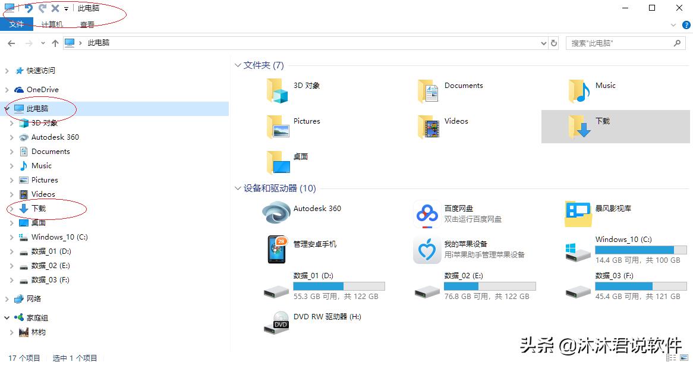This screenshot has width=693, height=365.
Task: Switch to large icons view via status bar icon
Action: click(683, 357)
